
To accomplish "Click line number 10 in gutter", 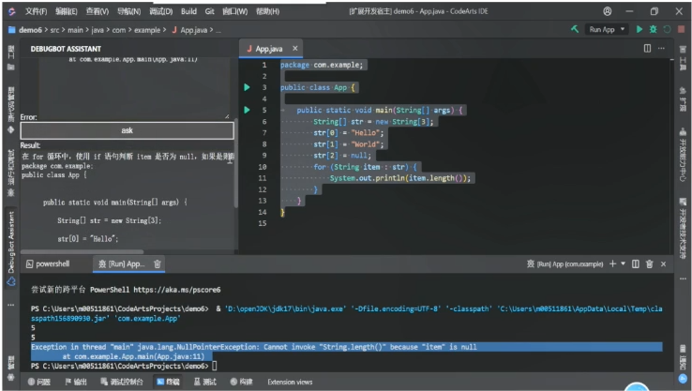I will 263,167.
